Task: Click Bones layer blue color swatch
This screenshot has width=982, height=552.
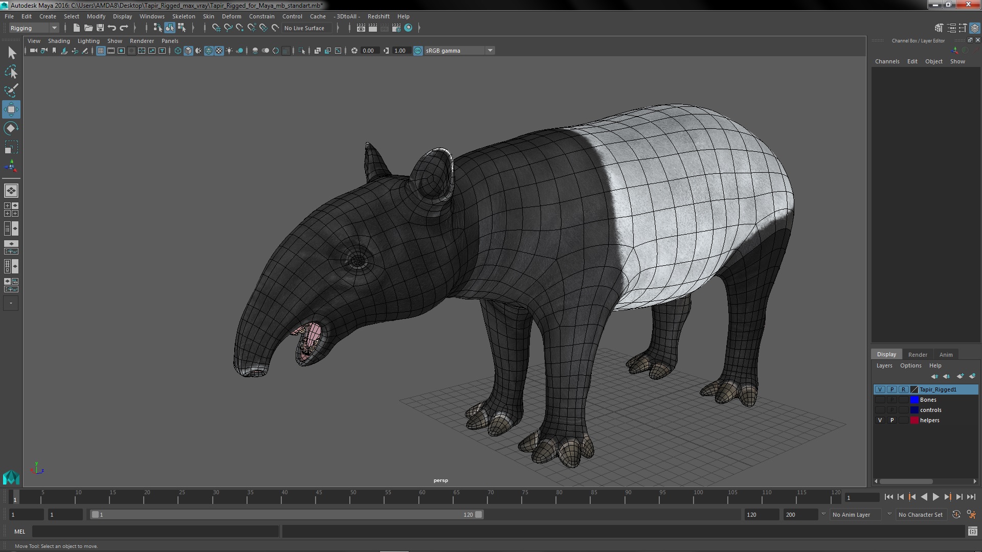Action: click(914, 400)
